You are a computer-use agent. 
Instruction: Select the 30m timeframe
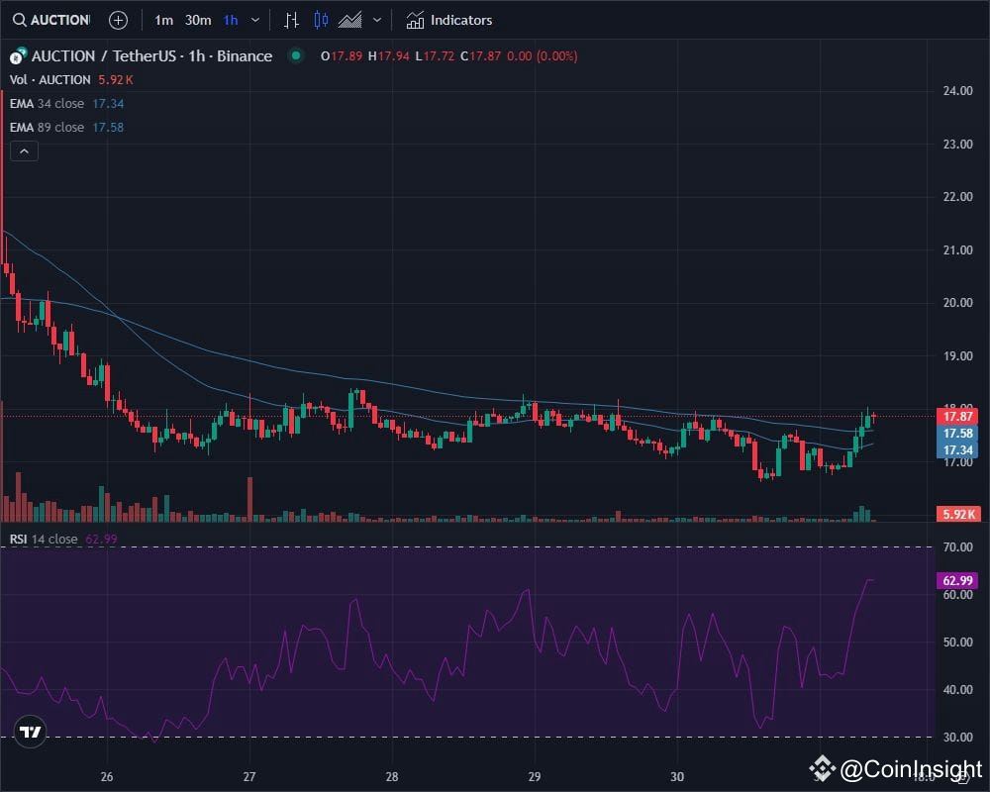[198, 20]
